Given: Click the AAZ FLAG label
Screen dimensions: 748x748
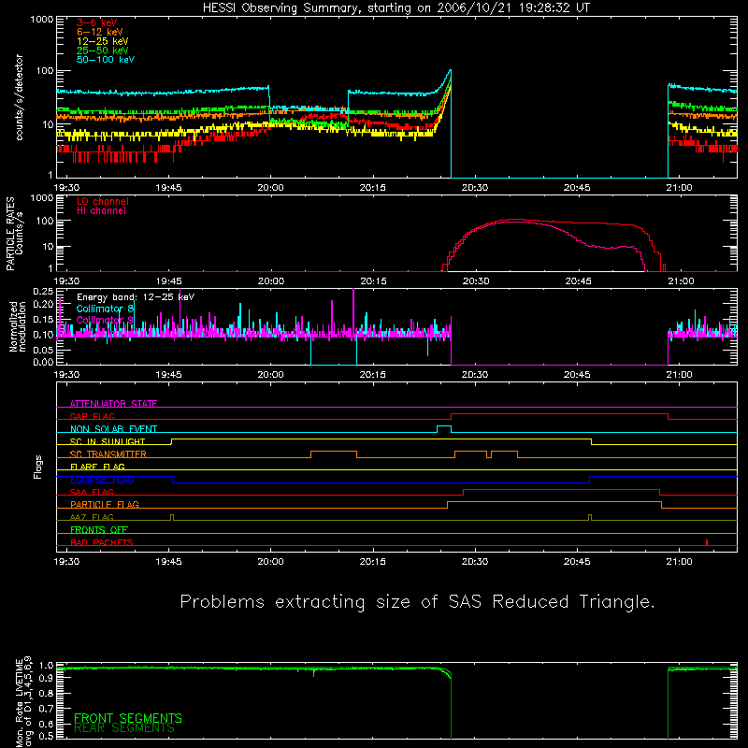Looking at the screenshot, I should tap(92, 517).
